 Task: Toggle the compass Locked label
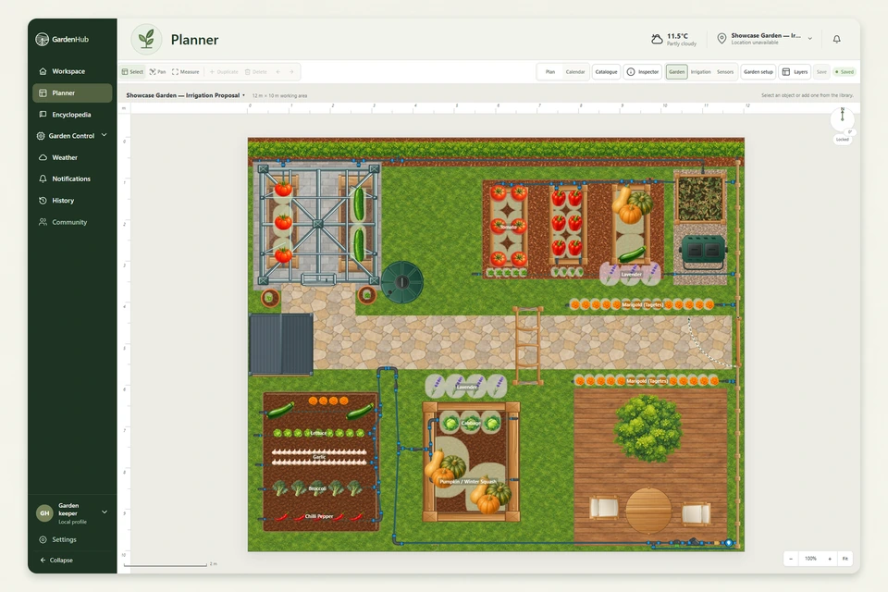[x=843, y=140]
